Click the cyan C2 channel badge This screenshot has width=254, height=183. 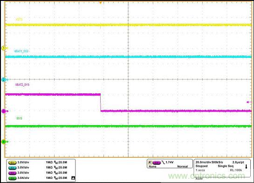click(12, 168)
